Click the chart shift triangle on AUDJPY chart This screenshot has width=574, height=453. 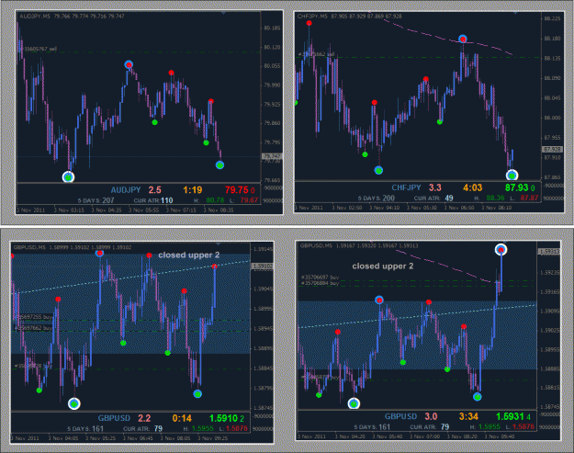[x=224, y=13]
